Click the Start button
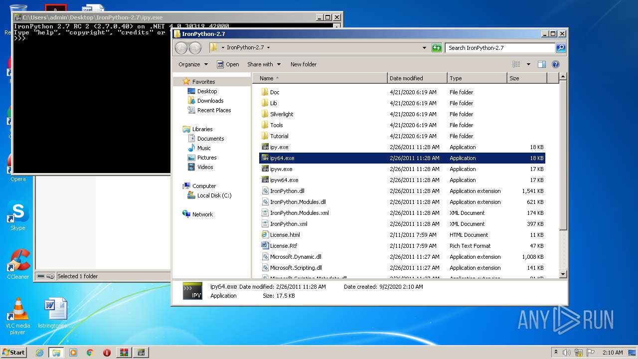The image size is (638, 359). pyautogui.click(x=13, y=353)
